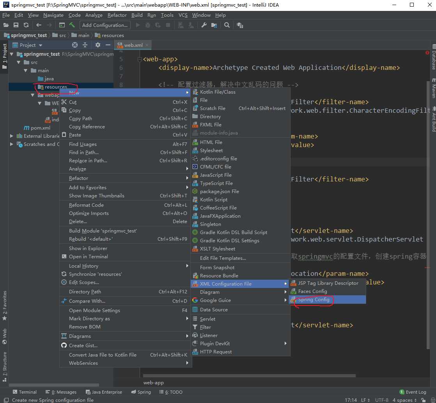Hide the Project panel with the minus icon
This screenshot has width=436, height=403.
coord(108,45)
